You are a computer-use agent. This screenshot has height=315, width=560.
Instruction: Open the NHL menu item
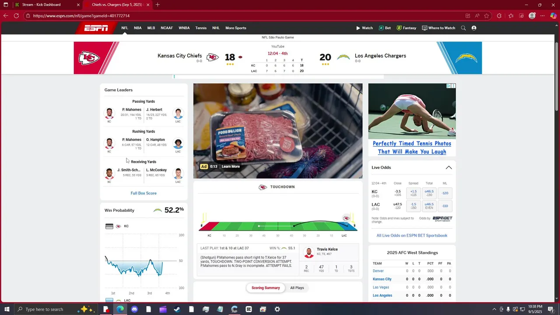(216, 28)
